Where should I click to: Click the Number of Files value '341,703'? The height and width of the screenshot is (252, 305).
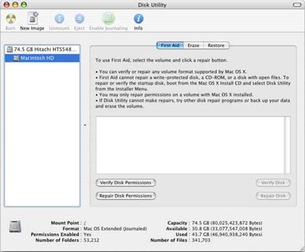(x=201, y=240)
